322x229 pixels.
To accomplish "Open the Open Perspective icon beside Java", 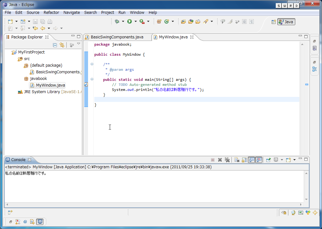I will tap(273, 22).
